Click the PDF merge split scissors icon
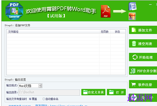This screenshot has width=157, height=106. click(133, 71)
